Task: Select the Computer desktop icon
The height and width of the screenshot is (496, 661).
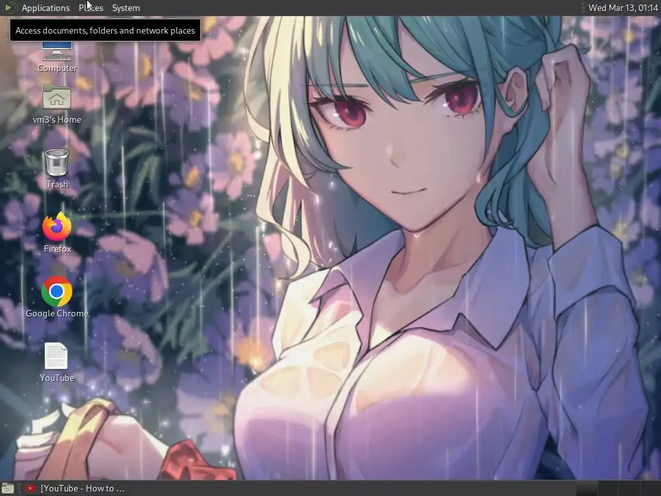Action: point(57,57)
